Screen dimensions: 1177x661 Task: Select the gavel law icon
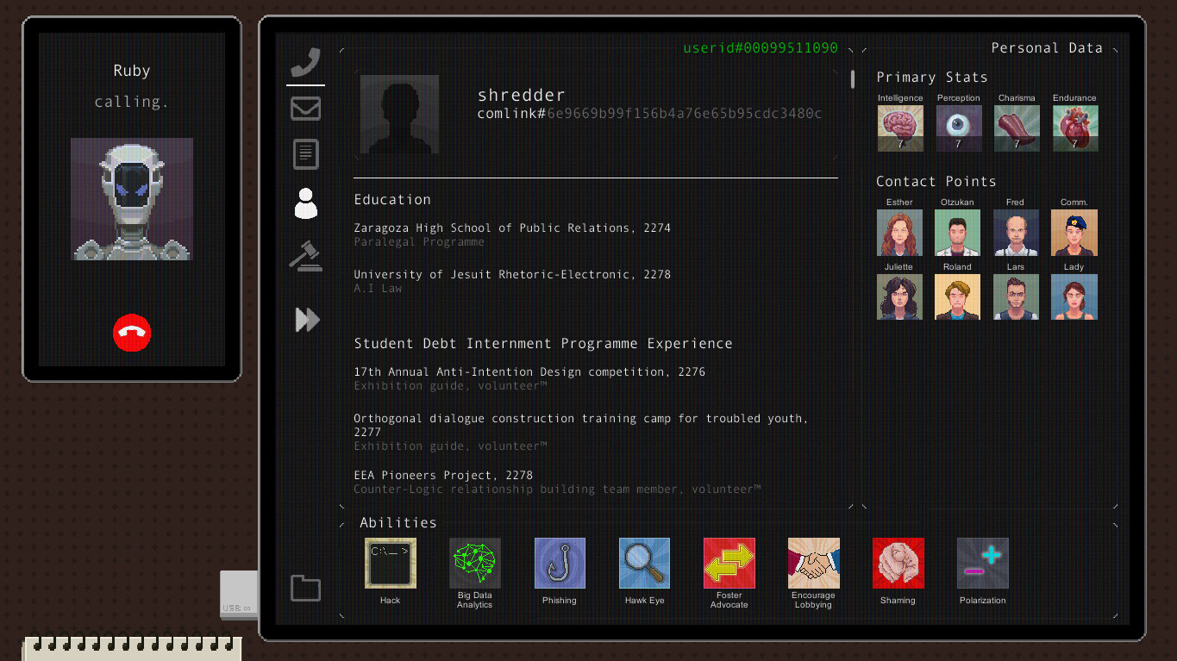[305, 256]
